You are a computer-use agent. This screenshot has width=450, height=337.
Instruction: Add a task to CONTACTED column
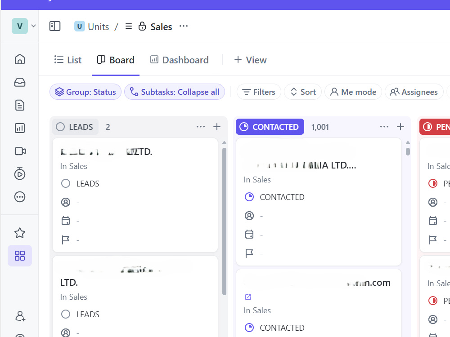400,127
